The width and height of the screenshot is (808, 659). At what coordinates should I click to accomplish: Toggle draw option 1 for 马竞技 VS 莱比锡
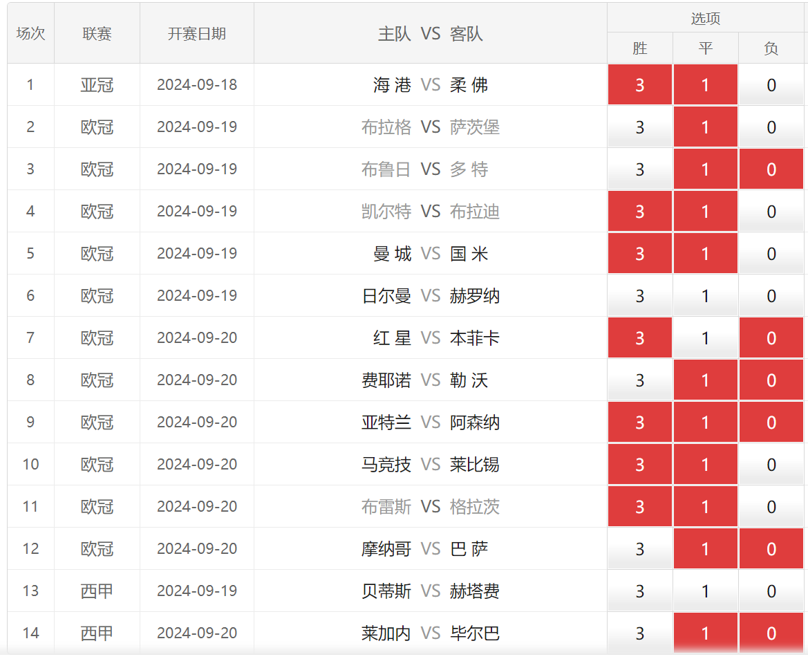tap(706, 465)
